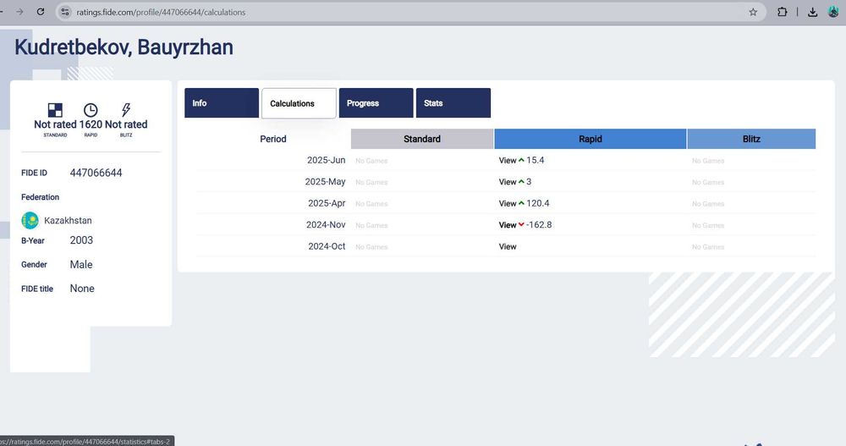Click the red down arrow beside -162.8
Viewport: 846px width, 446px height.
(521, 225)
